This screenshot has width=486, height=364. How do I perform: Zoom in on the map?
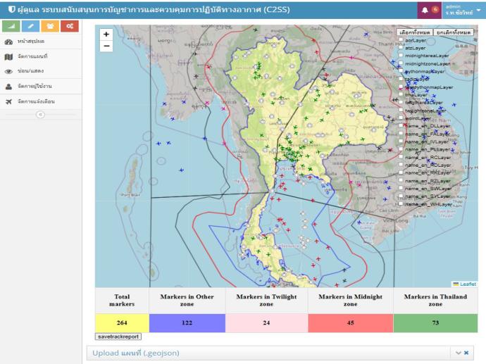pos(106,34)
